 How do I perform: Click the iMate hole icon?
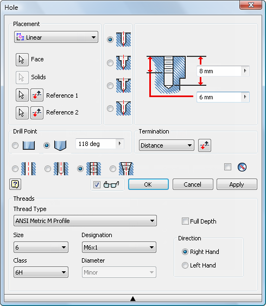(x=242, y=167)
